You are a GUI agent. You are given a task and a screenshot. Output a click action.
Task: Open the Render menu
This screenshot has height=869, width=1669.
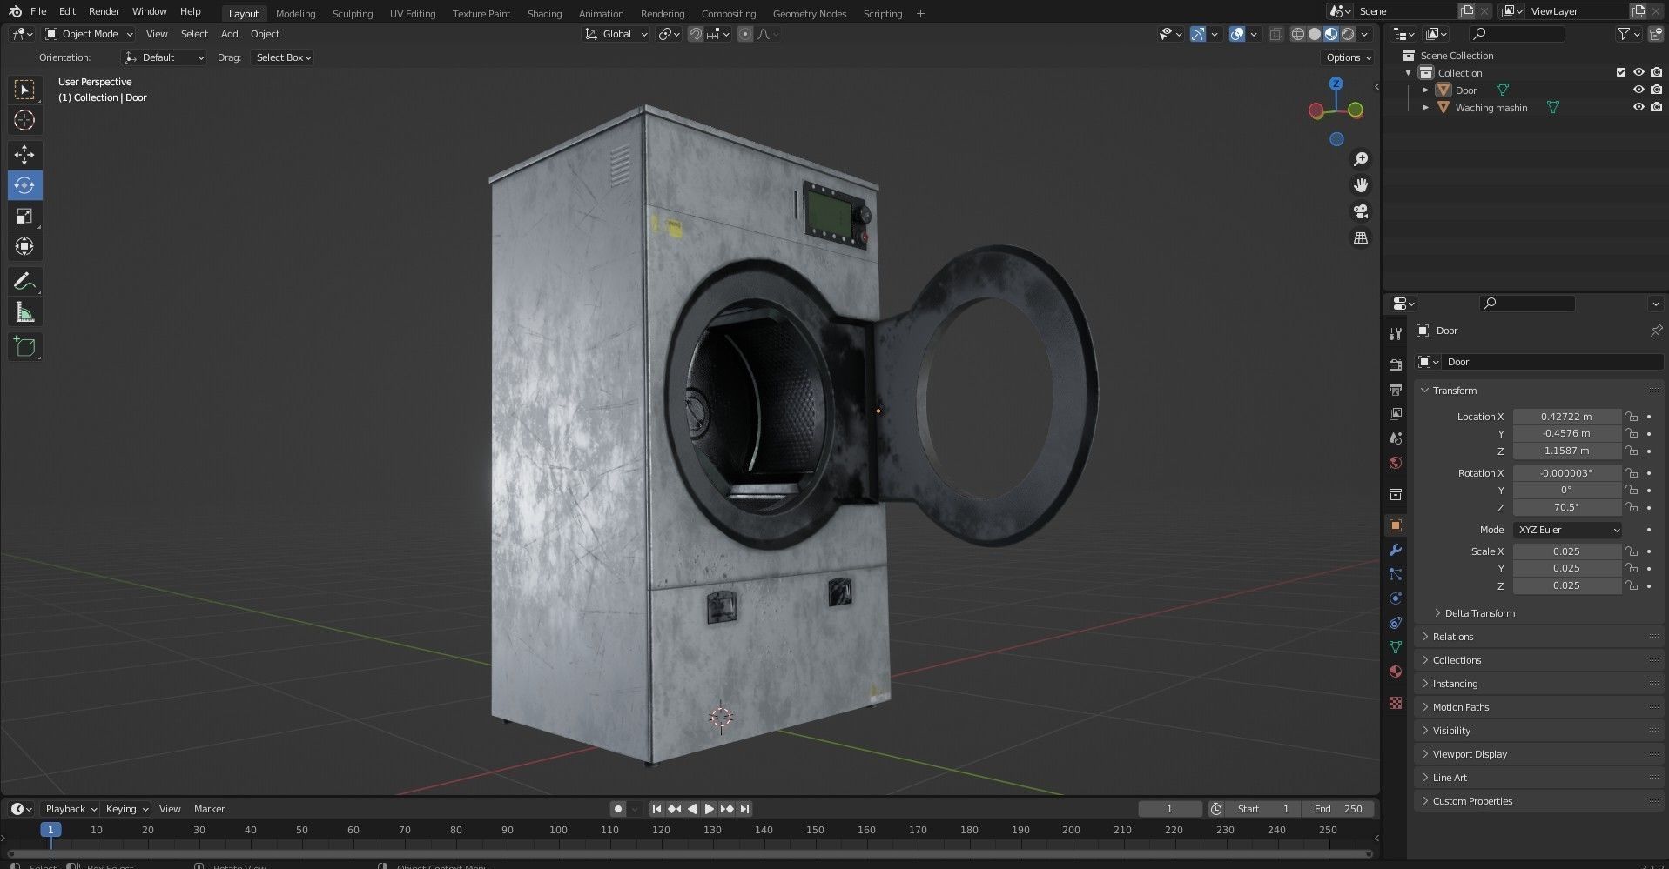104,11
